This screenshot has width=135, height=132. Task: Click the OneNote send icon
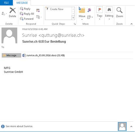[x=89, y=10]
